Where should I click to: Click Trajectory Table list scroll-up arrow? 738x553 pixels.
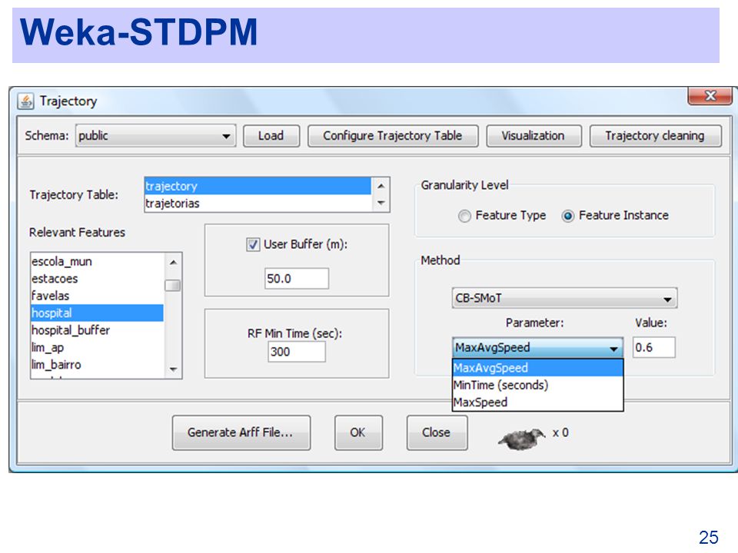pyautogui.click(x=381, y=186)
